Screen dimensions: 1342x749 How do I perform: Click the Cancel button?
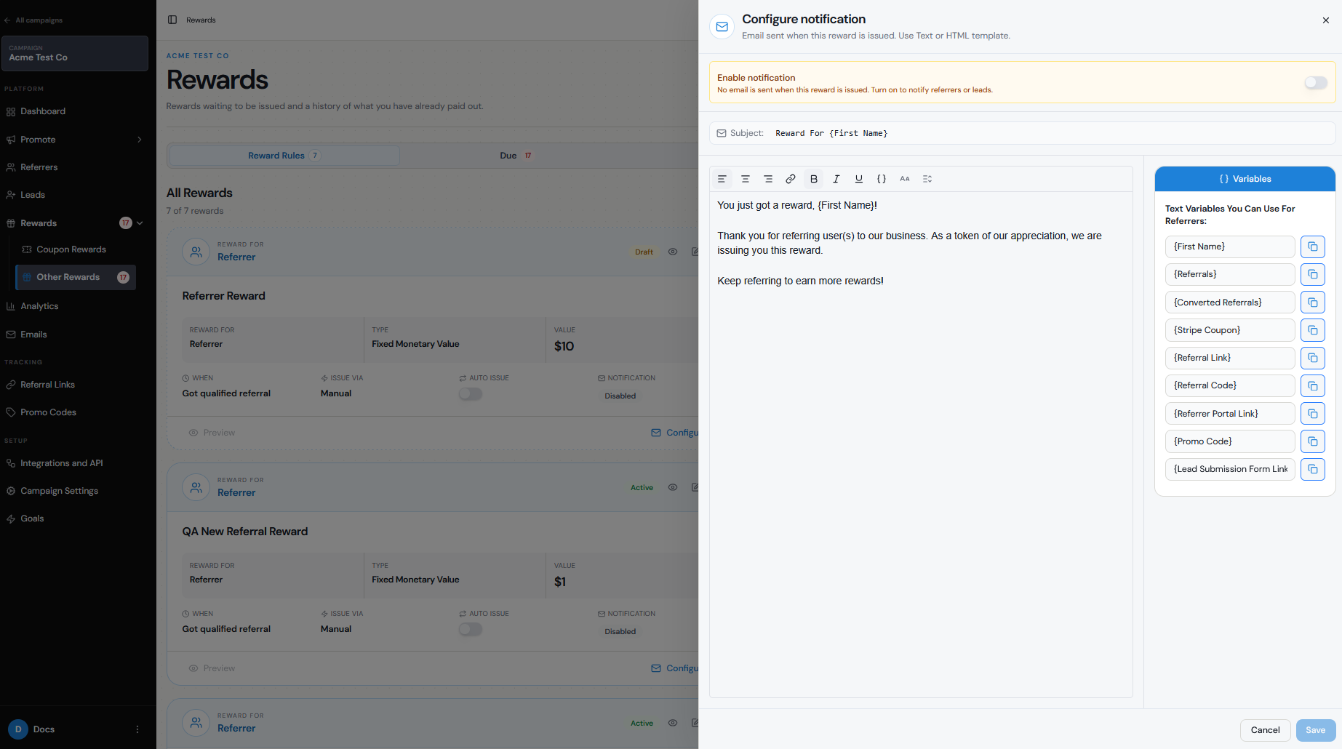[1265, 730]
